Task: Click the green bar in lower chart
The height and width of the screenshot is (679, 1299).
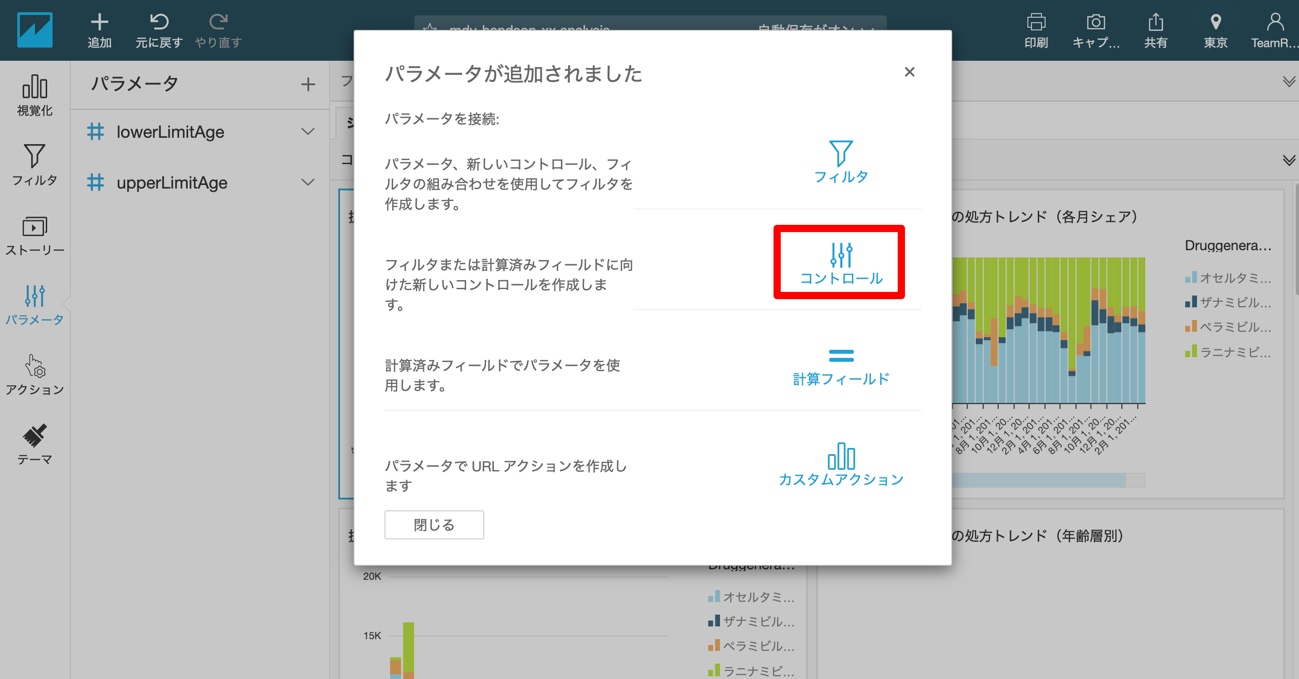Action: point(409,648)
